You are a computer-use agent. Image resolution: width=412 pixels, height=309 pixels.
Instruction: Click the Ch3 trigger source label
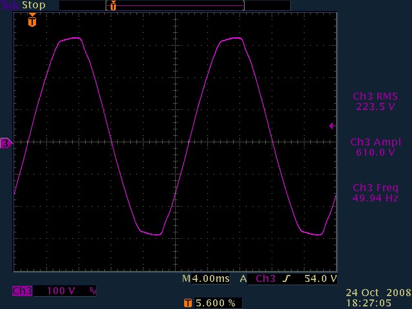265,279
